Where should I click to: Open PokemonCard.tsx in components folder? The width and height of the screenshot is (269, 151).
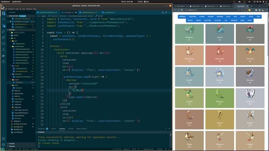[x=22, y=55]
